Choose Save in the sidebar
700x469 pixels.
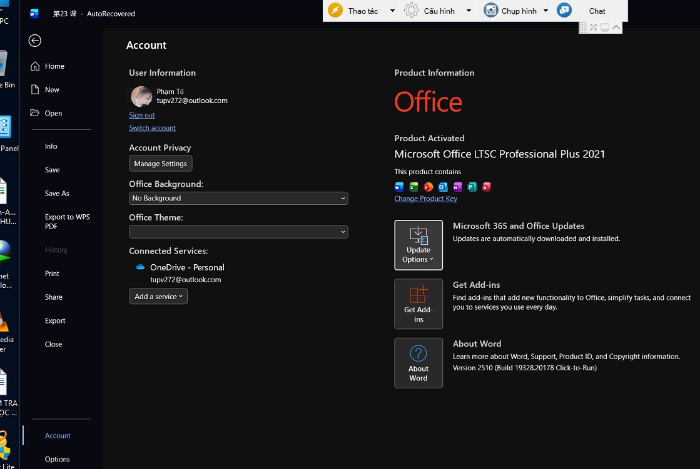[x=52, y=170]
